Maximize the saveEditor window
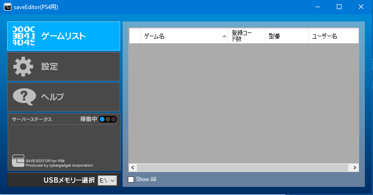373x195 pixels. coord(339,7)
